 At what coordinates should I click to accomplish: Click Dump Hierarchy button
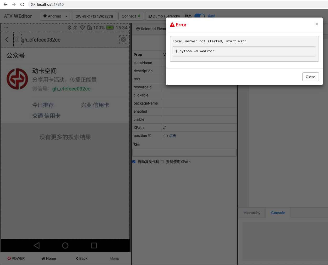[x=164, y=16]
